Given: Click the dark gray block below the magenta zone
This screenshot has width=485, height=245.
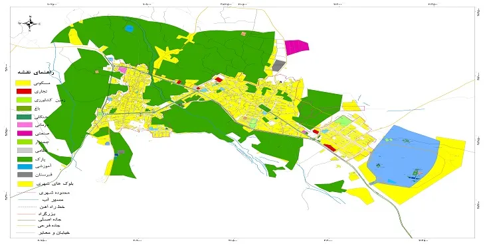Looking at the screenshot, I should point(279,66).
